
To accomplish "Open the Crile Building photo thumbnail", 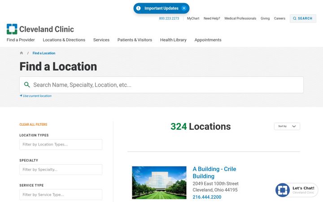I will [x=159, y=182].
